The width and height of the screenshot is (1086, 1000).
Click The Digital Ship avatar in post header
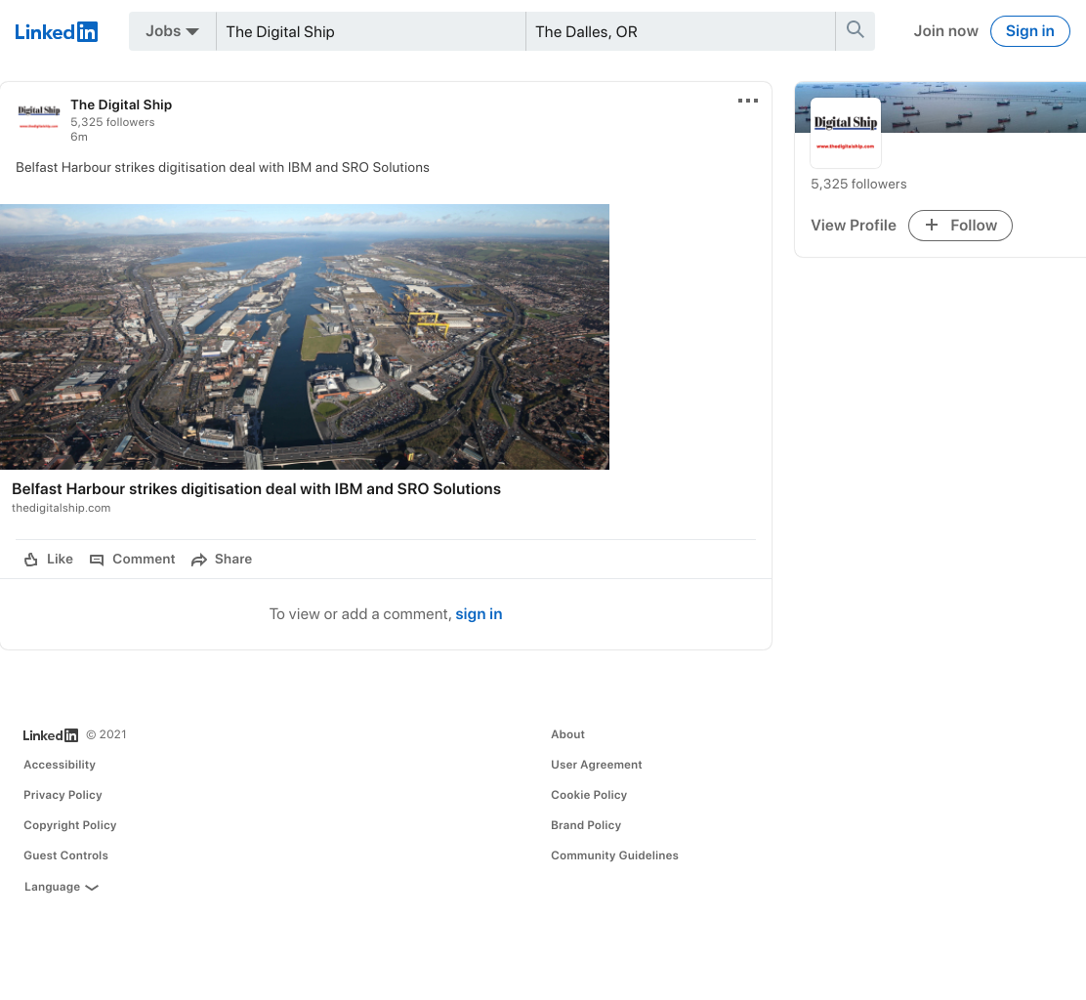(39, 118)
